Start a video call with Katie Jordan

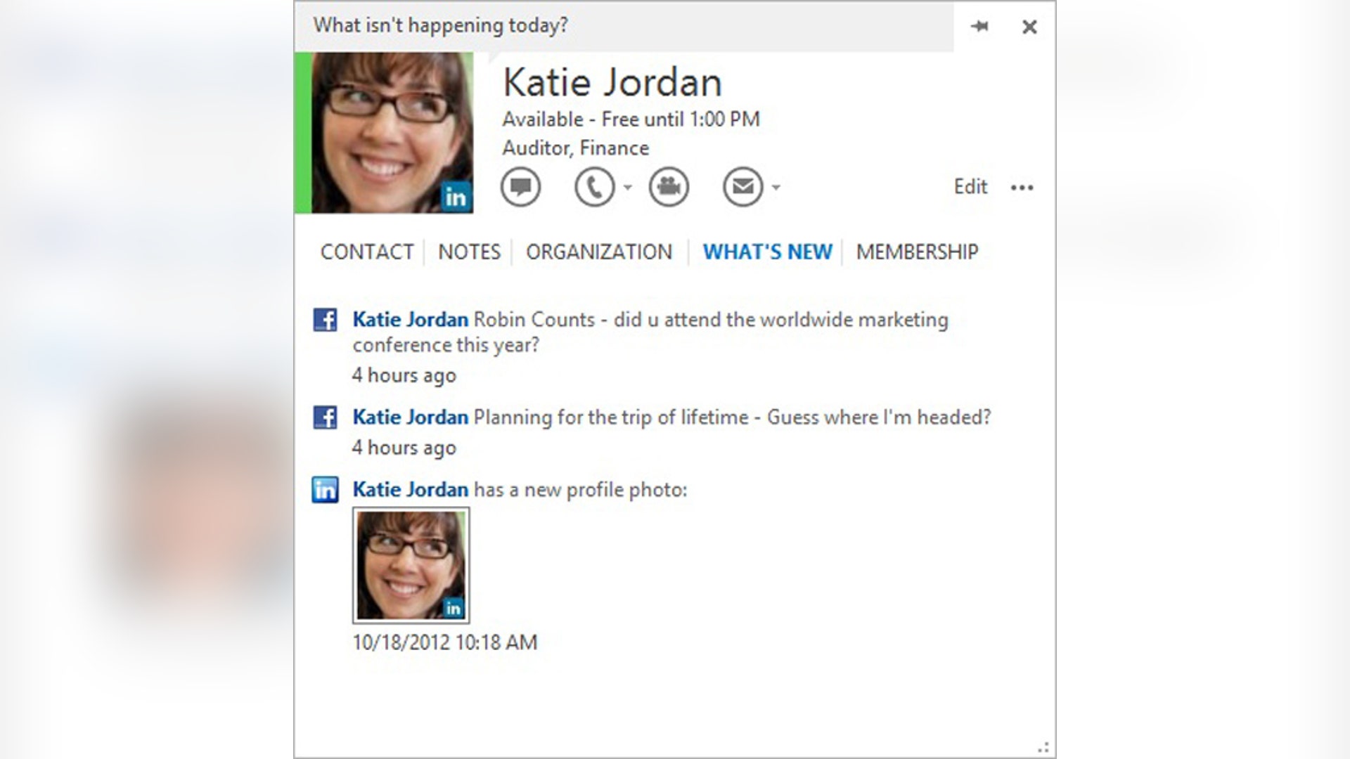(669, 187)
